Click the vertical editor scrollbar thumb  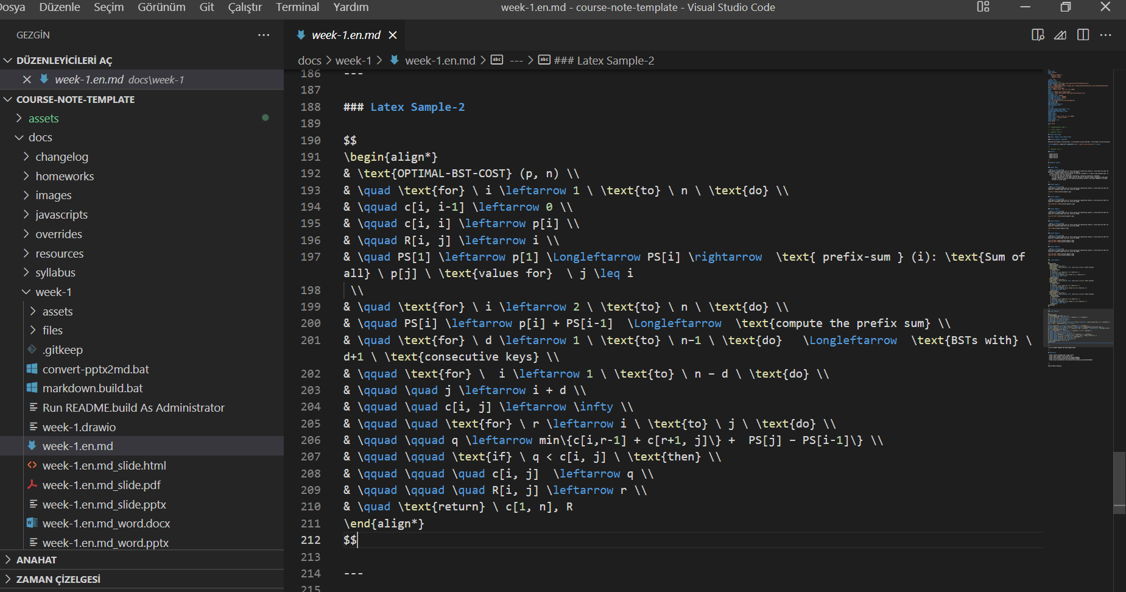(1119, 483)
